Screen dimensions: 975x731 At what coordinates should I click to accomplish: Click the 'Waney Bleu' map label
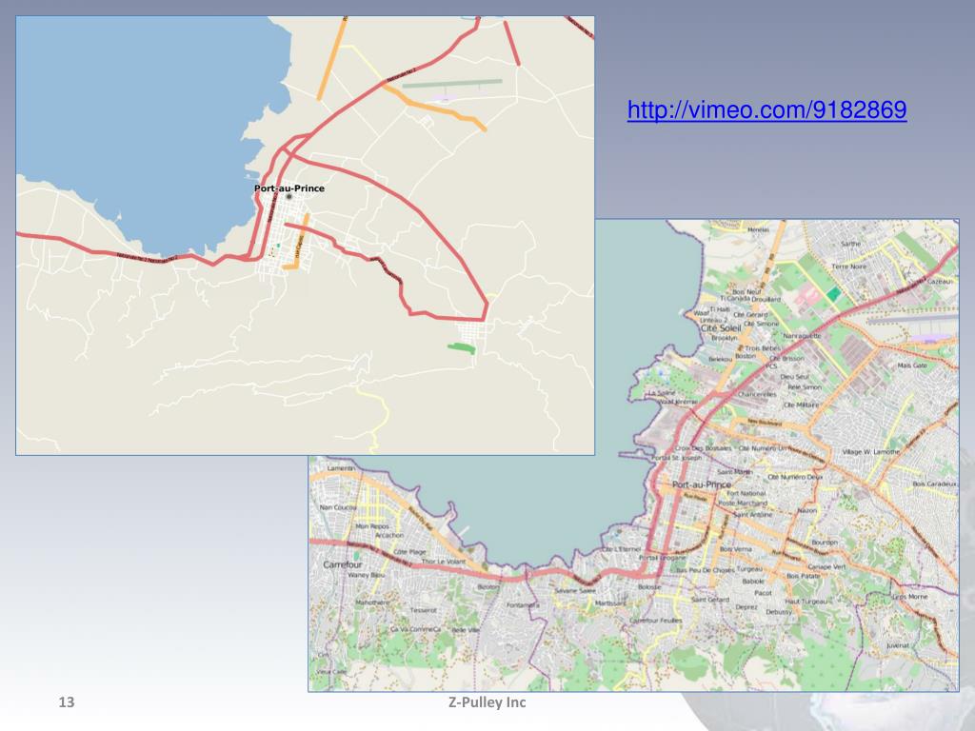click(x=366, y=575)
